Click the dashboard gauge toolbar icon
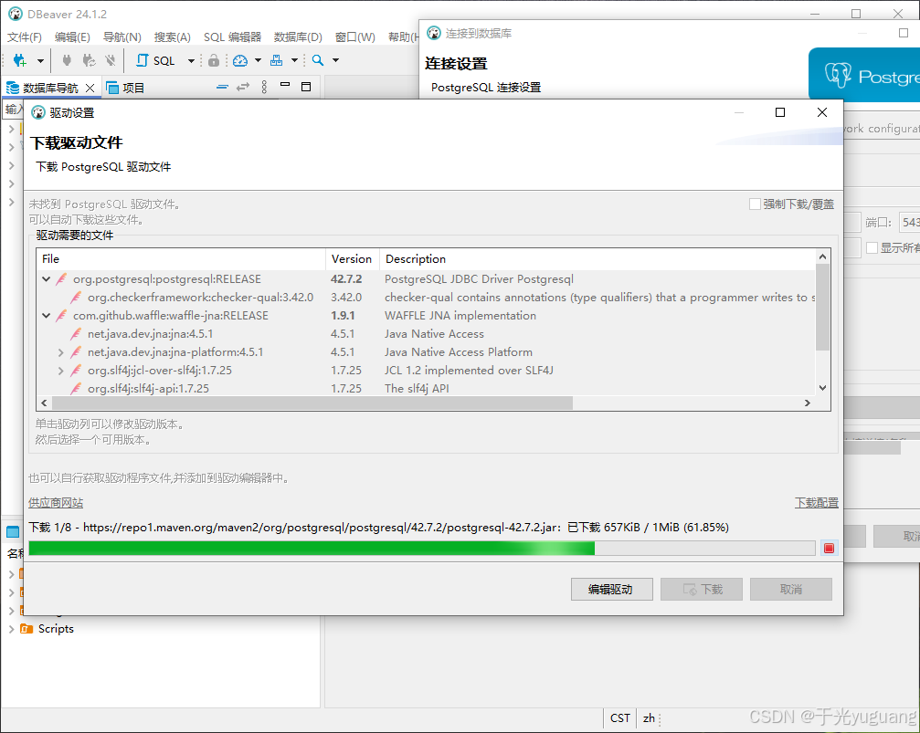Screen dimensions: 920x733 point(240,60)
